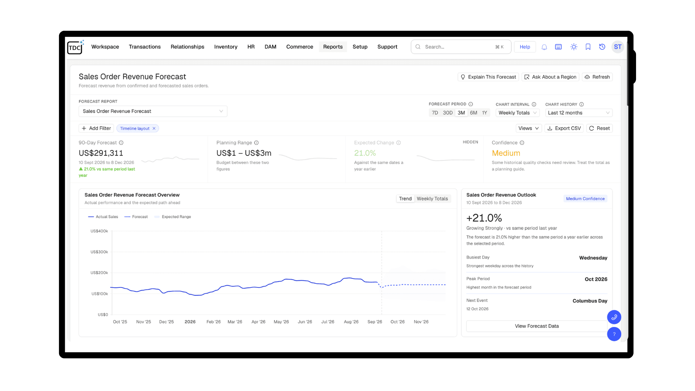Click the Chart History info icon
The image size is (695, 391).
pos(581,104)
